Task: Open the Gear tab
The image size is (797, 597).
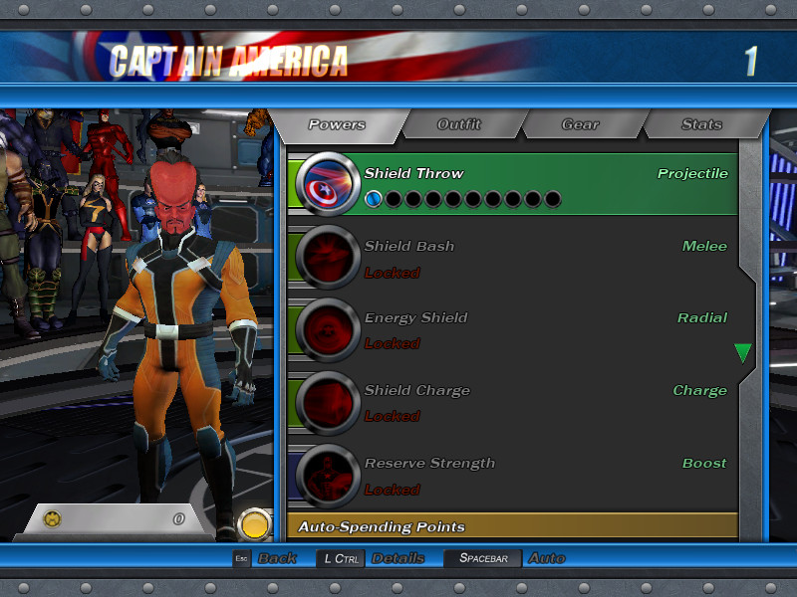Action: point(580,124)
